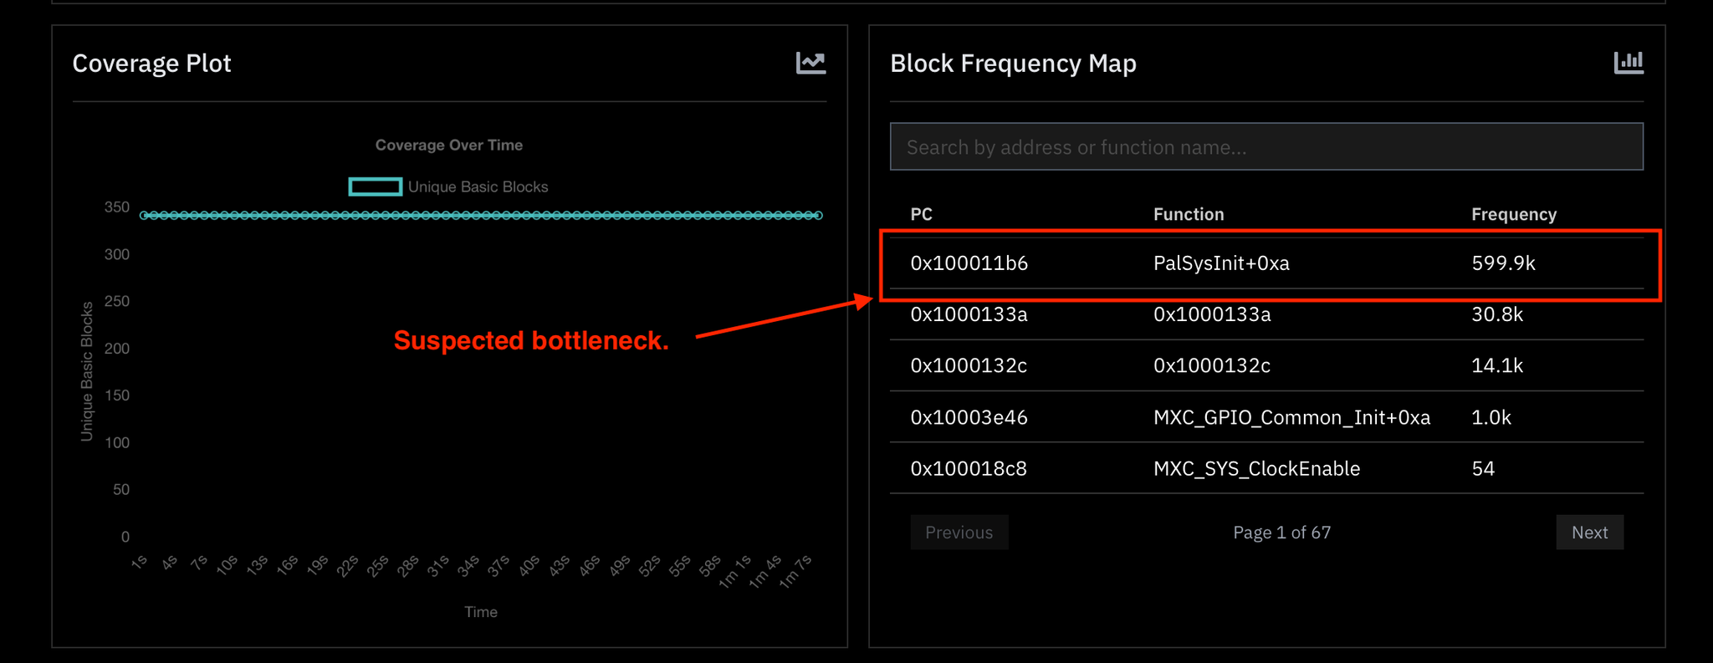This screenshot has height=663, width=1713.
Task: Go to the Next page of blocks
Action: [1588, 533]
